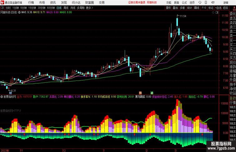The height and width of the screenshot is (152, 236).
Task: Open the 行情 menu
Action: pos(31,2)
